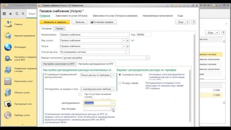Click help button in background window
This screenshot has width=231, height=130.
(223, 32)
